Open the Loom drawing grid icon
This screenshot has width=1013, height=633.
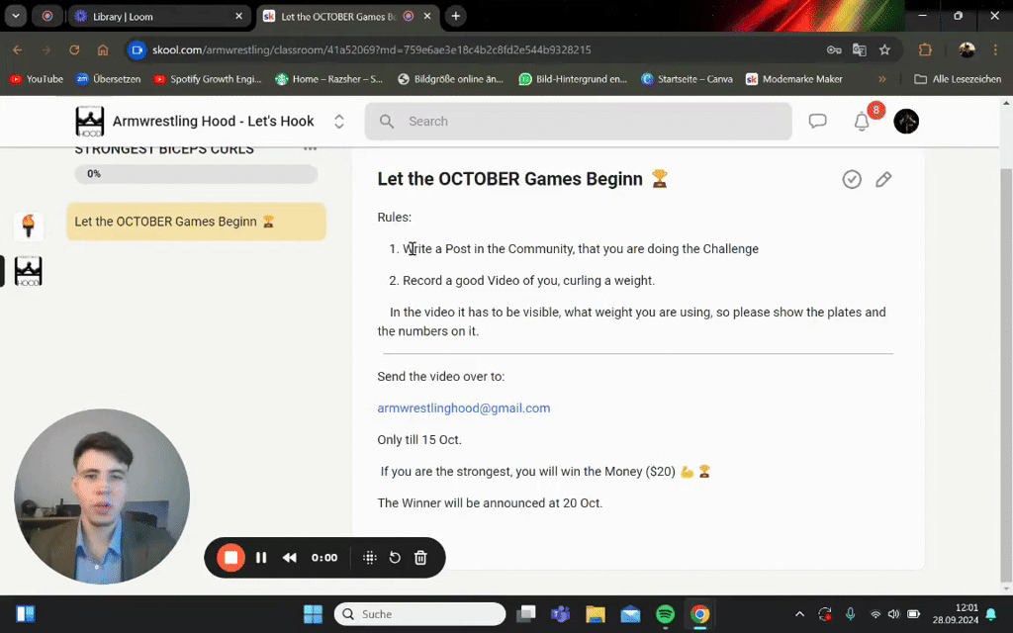point(370,558)
